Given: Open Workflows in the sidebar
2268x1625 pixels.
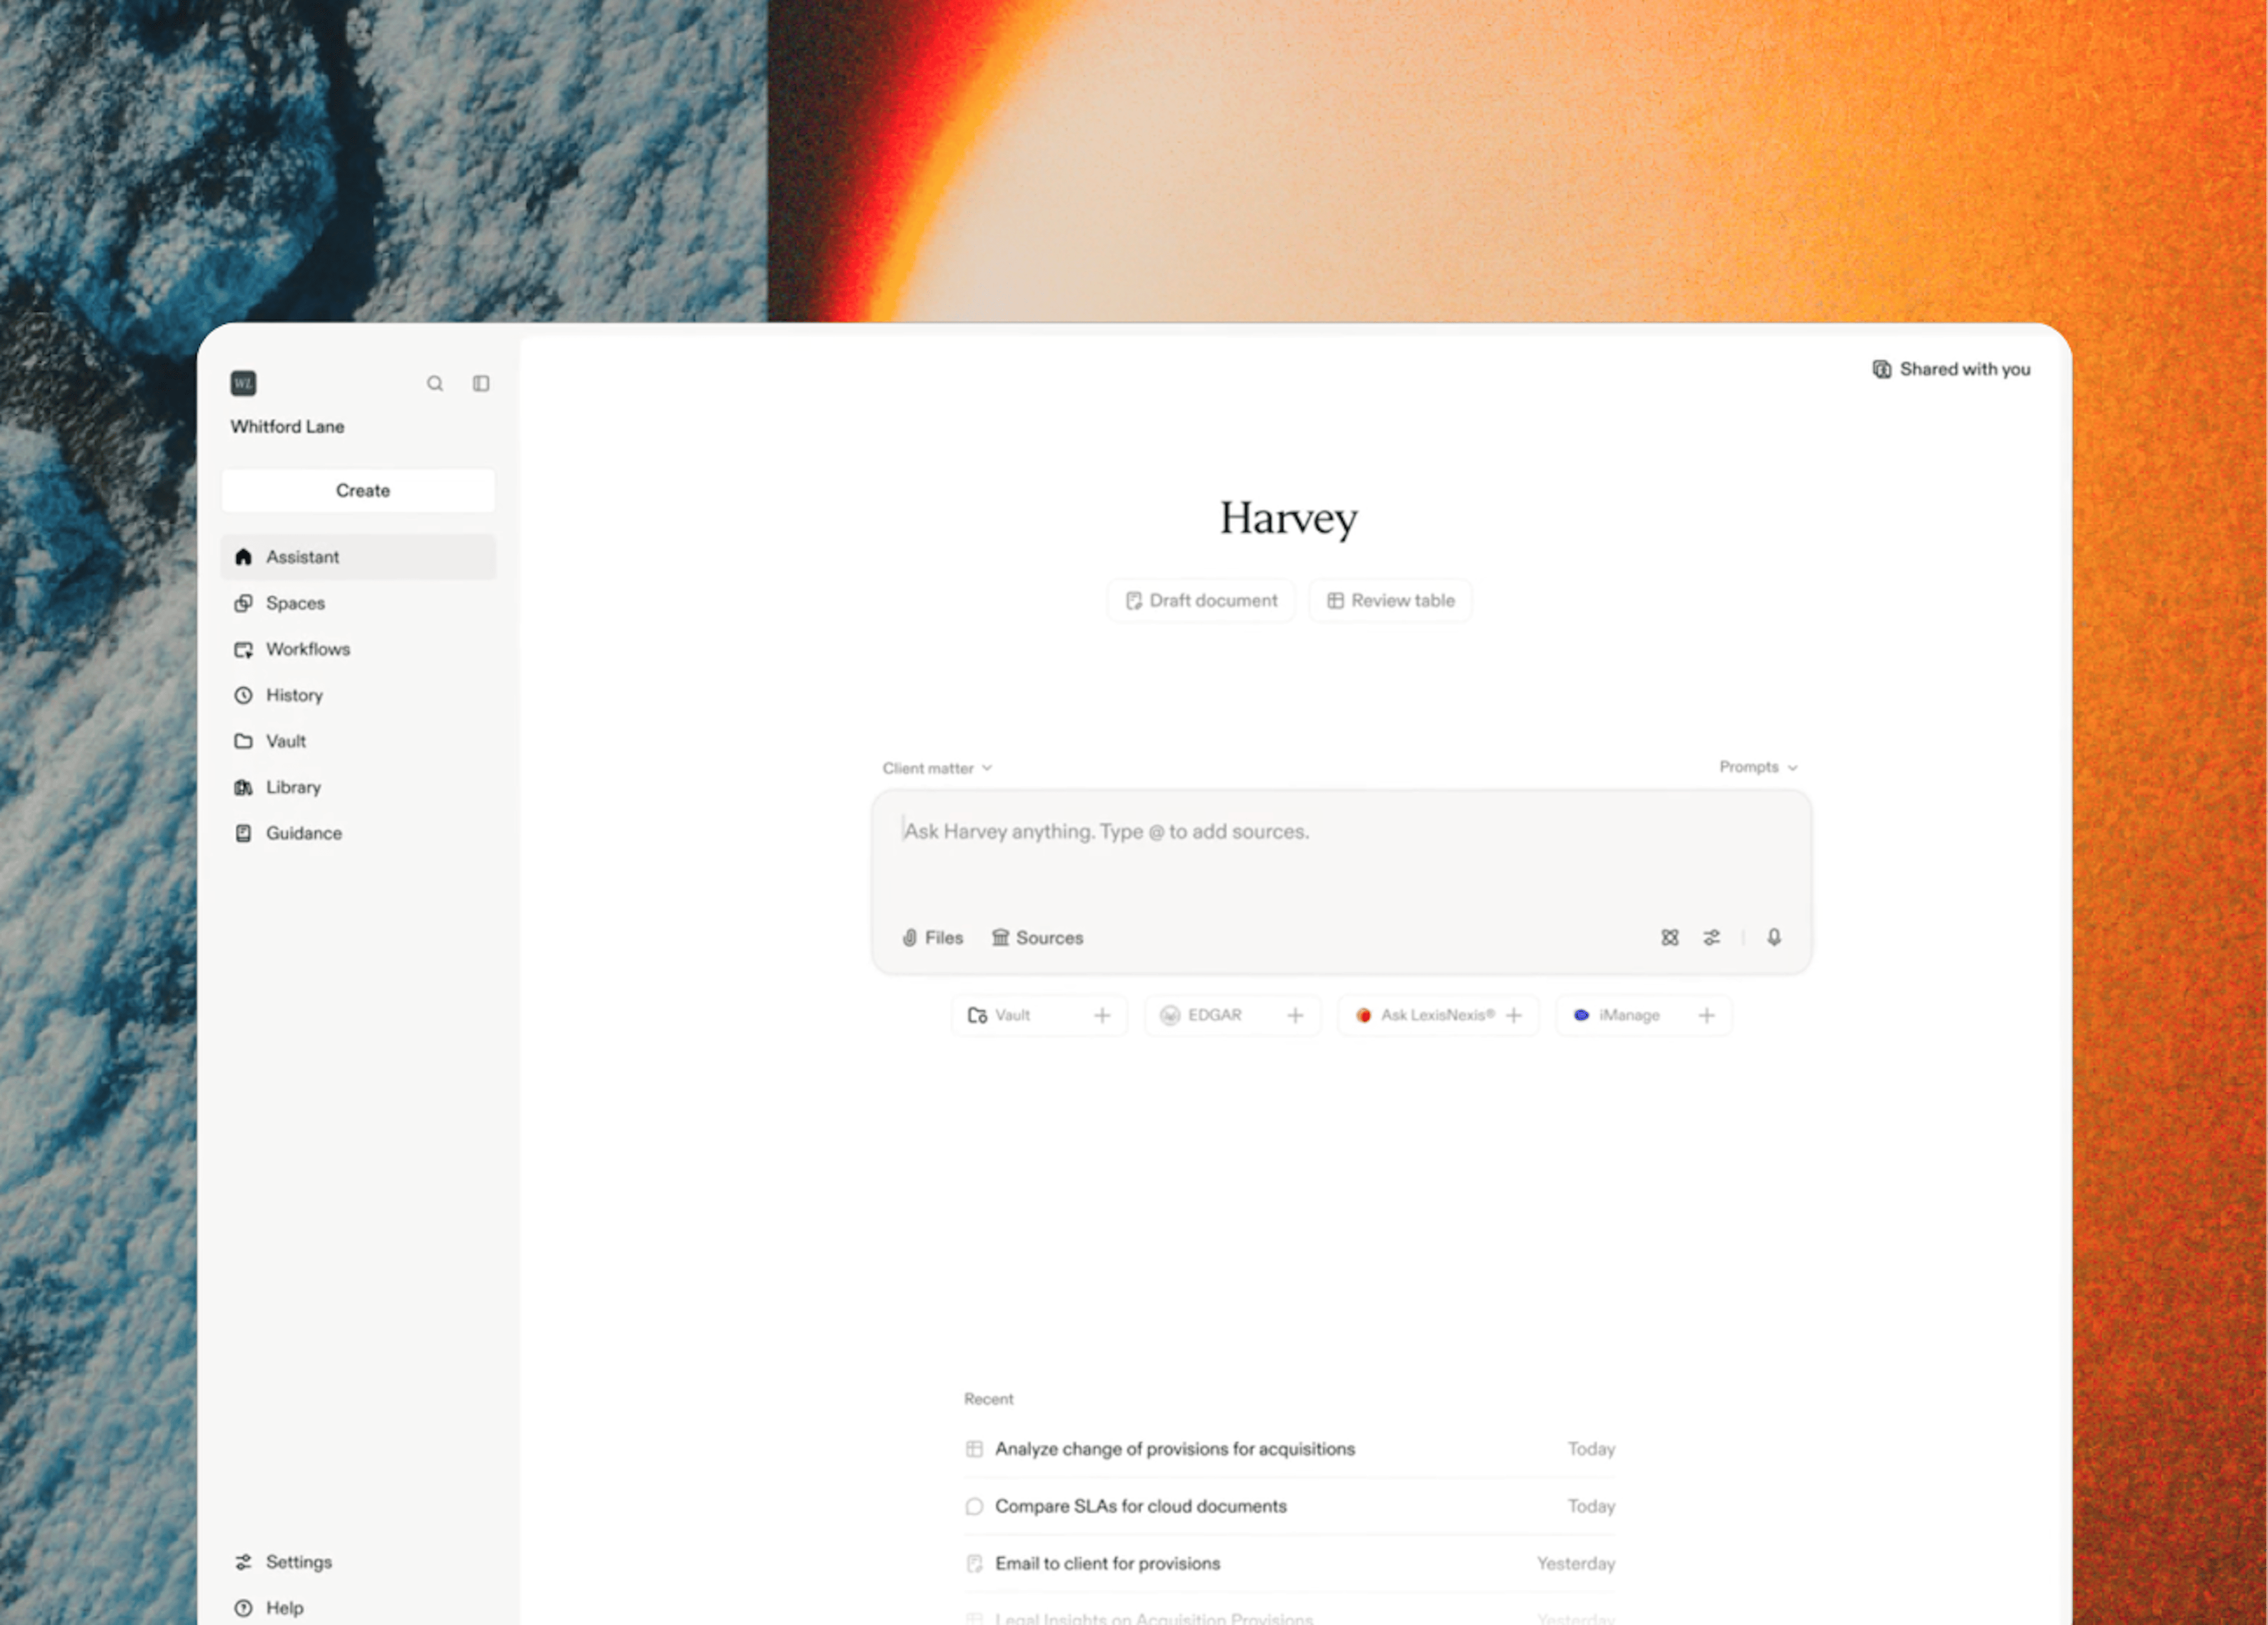Looking at the screenshot, I should 307,649.
